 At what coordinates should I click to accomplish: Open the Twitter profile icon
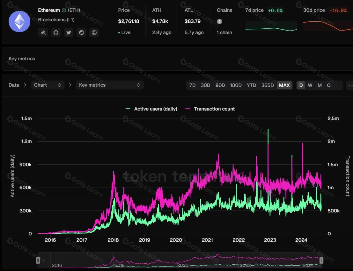[x=69, y=32]
